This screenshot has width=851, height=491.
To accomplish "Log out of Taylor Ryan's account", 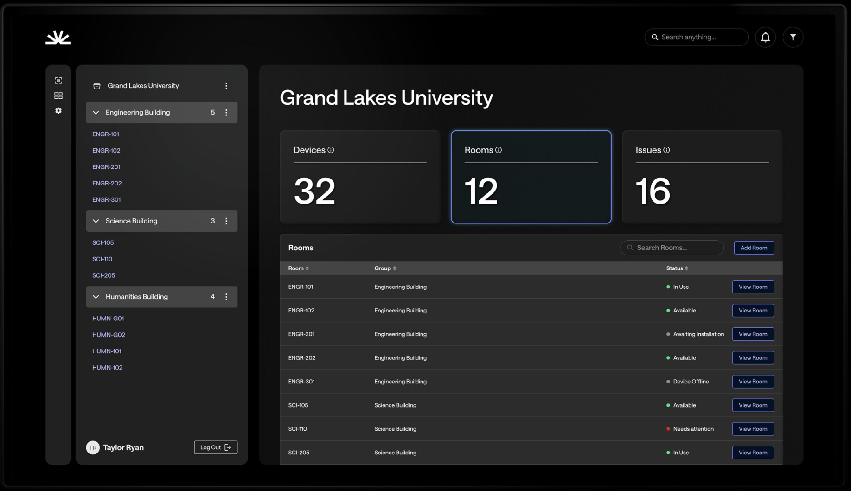I will 216,447.
